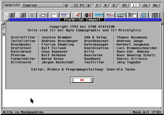The image size is (164, 115).
Task: Click the save document toolbar icon
Action: (x=20, y=15)
